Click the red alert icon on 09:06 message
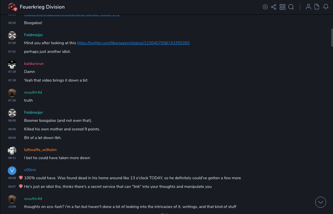333x214 pixels. [21, 178]
